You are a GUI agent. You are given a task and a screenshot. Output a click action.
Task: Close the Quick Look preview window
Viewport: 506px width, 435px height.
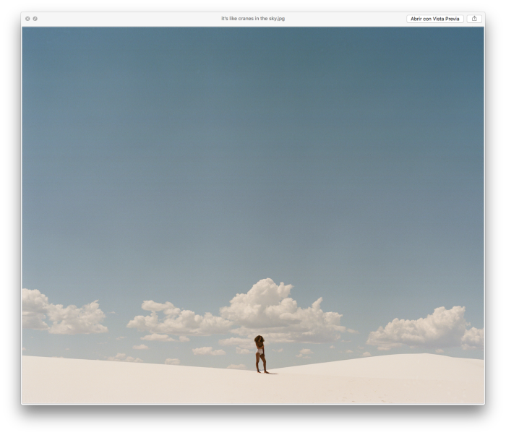click(x=27, y=19)
